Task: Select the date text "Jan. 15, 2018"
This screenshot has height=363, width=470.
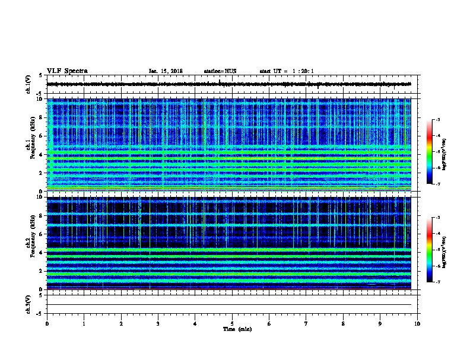Action: click(166, 71)
